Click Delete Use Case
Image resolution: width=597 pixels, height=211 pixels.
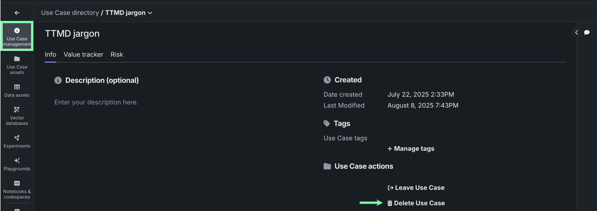coord(416,203)
